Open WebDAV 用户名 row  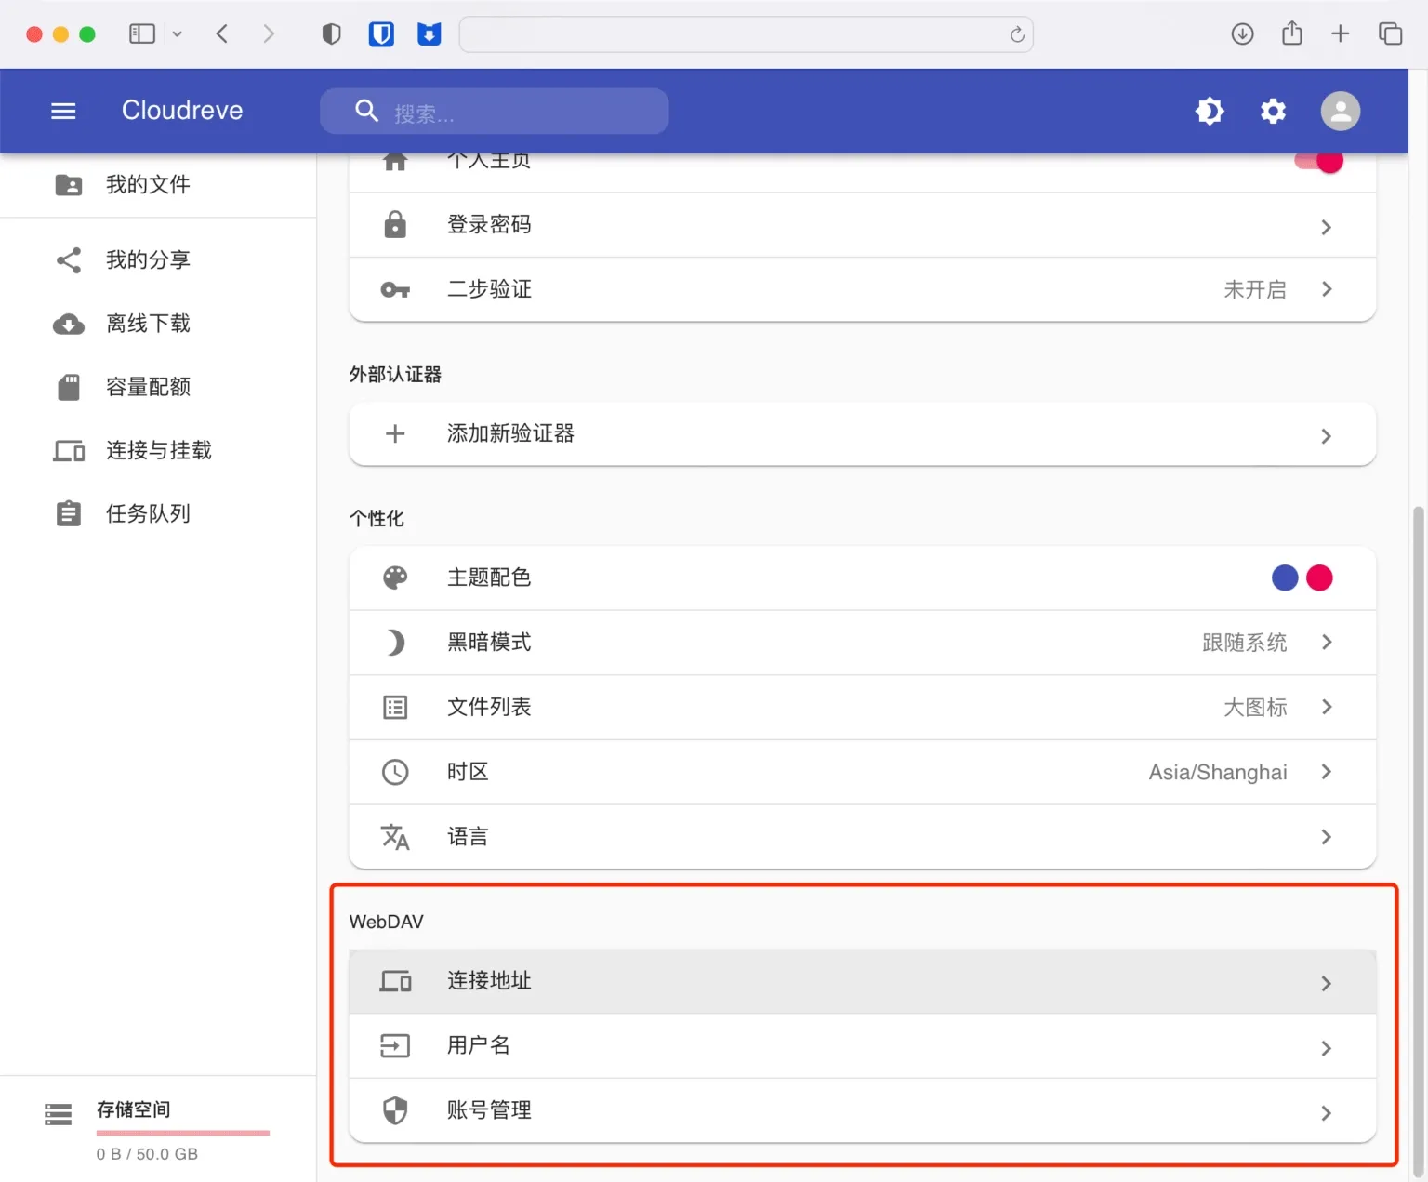pos(862,1046)
